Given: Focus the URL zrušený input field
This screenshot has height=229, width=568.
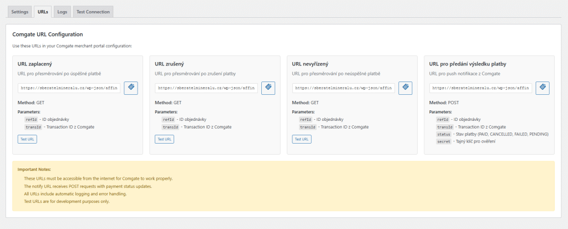Looking at the screenshot, I should coord(206,88).
